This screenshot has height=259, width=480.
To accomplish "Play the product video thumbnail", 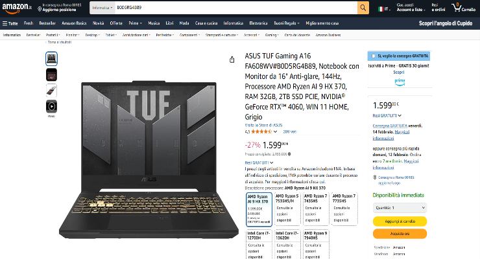I will (51, 107).
